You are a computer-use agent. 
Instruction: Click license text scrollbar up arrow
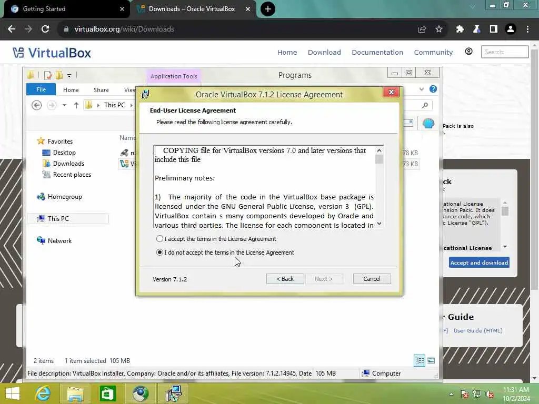(x=379, y=150)
